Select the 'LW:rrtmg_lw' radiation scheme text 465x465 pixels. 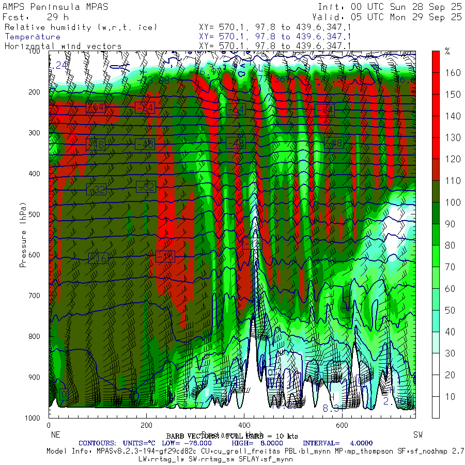click(x=161, y=459)
